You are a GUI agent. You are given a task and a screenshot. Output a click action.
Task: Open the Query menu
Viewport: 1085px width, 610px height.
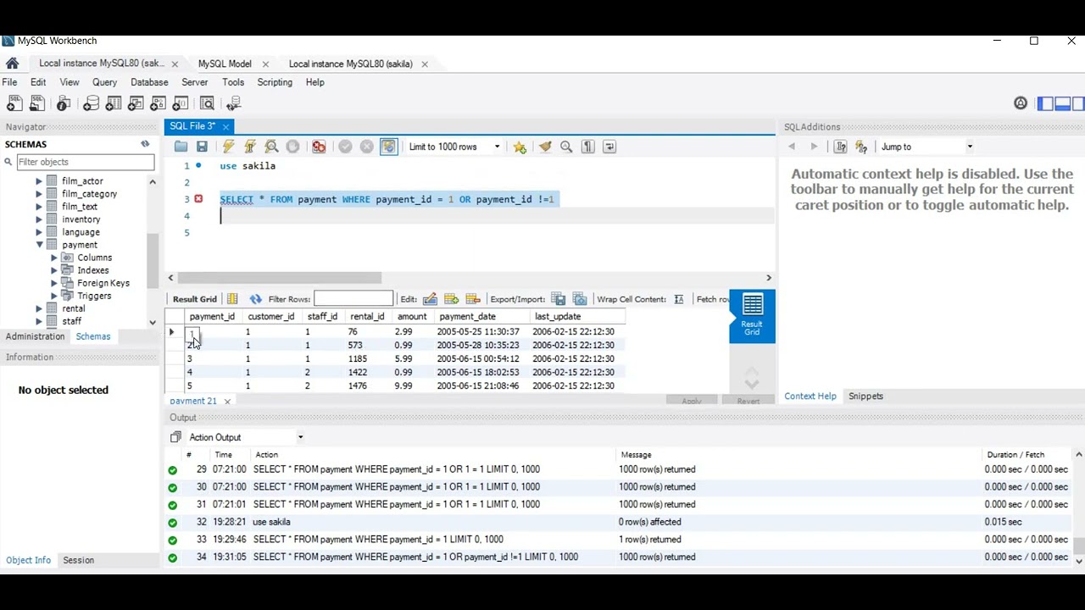click(104, 82)
